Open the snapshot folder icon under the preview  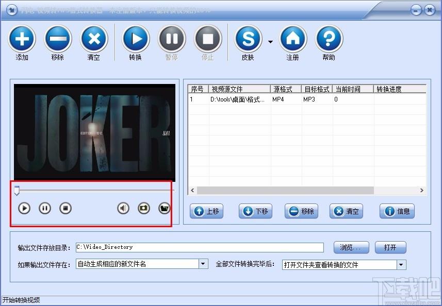165,208
